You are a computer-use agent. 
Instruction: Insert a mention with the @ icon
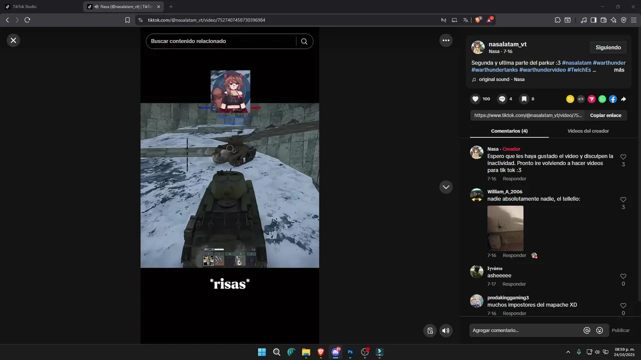(x=587, y=330)
